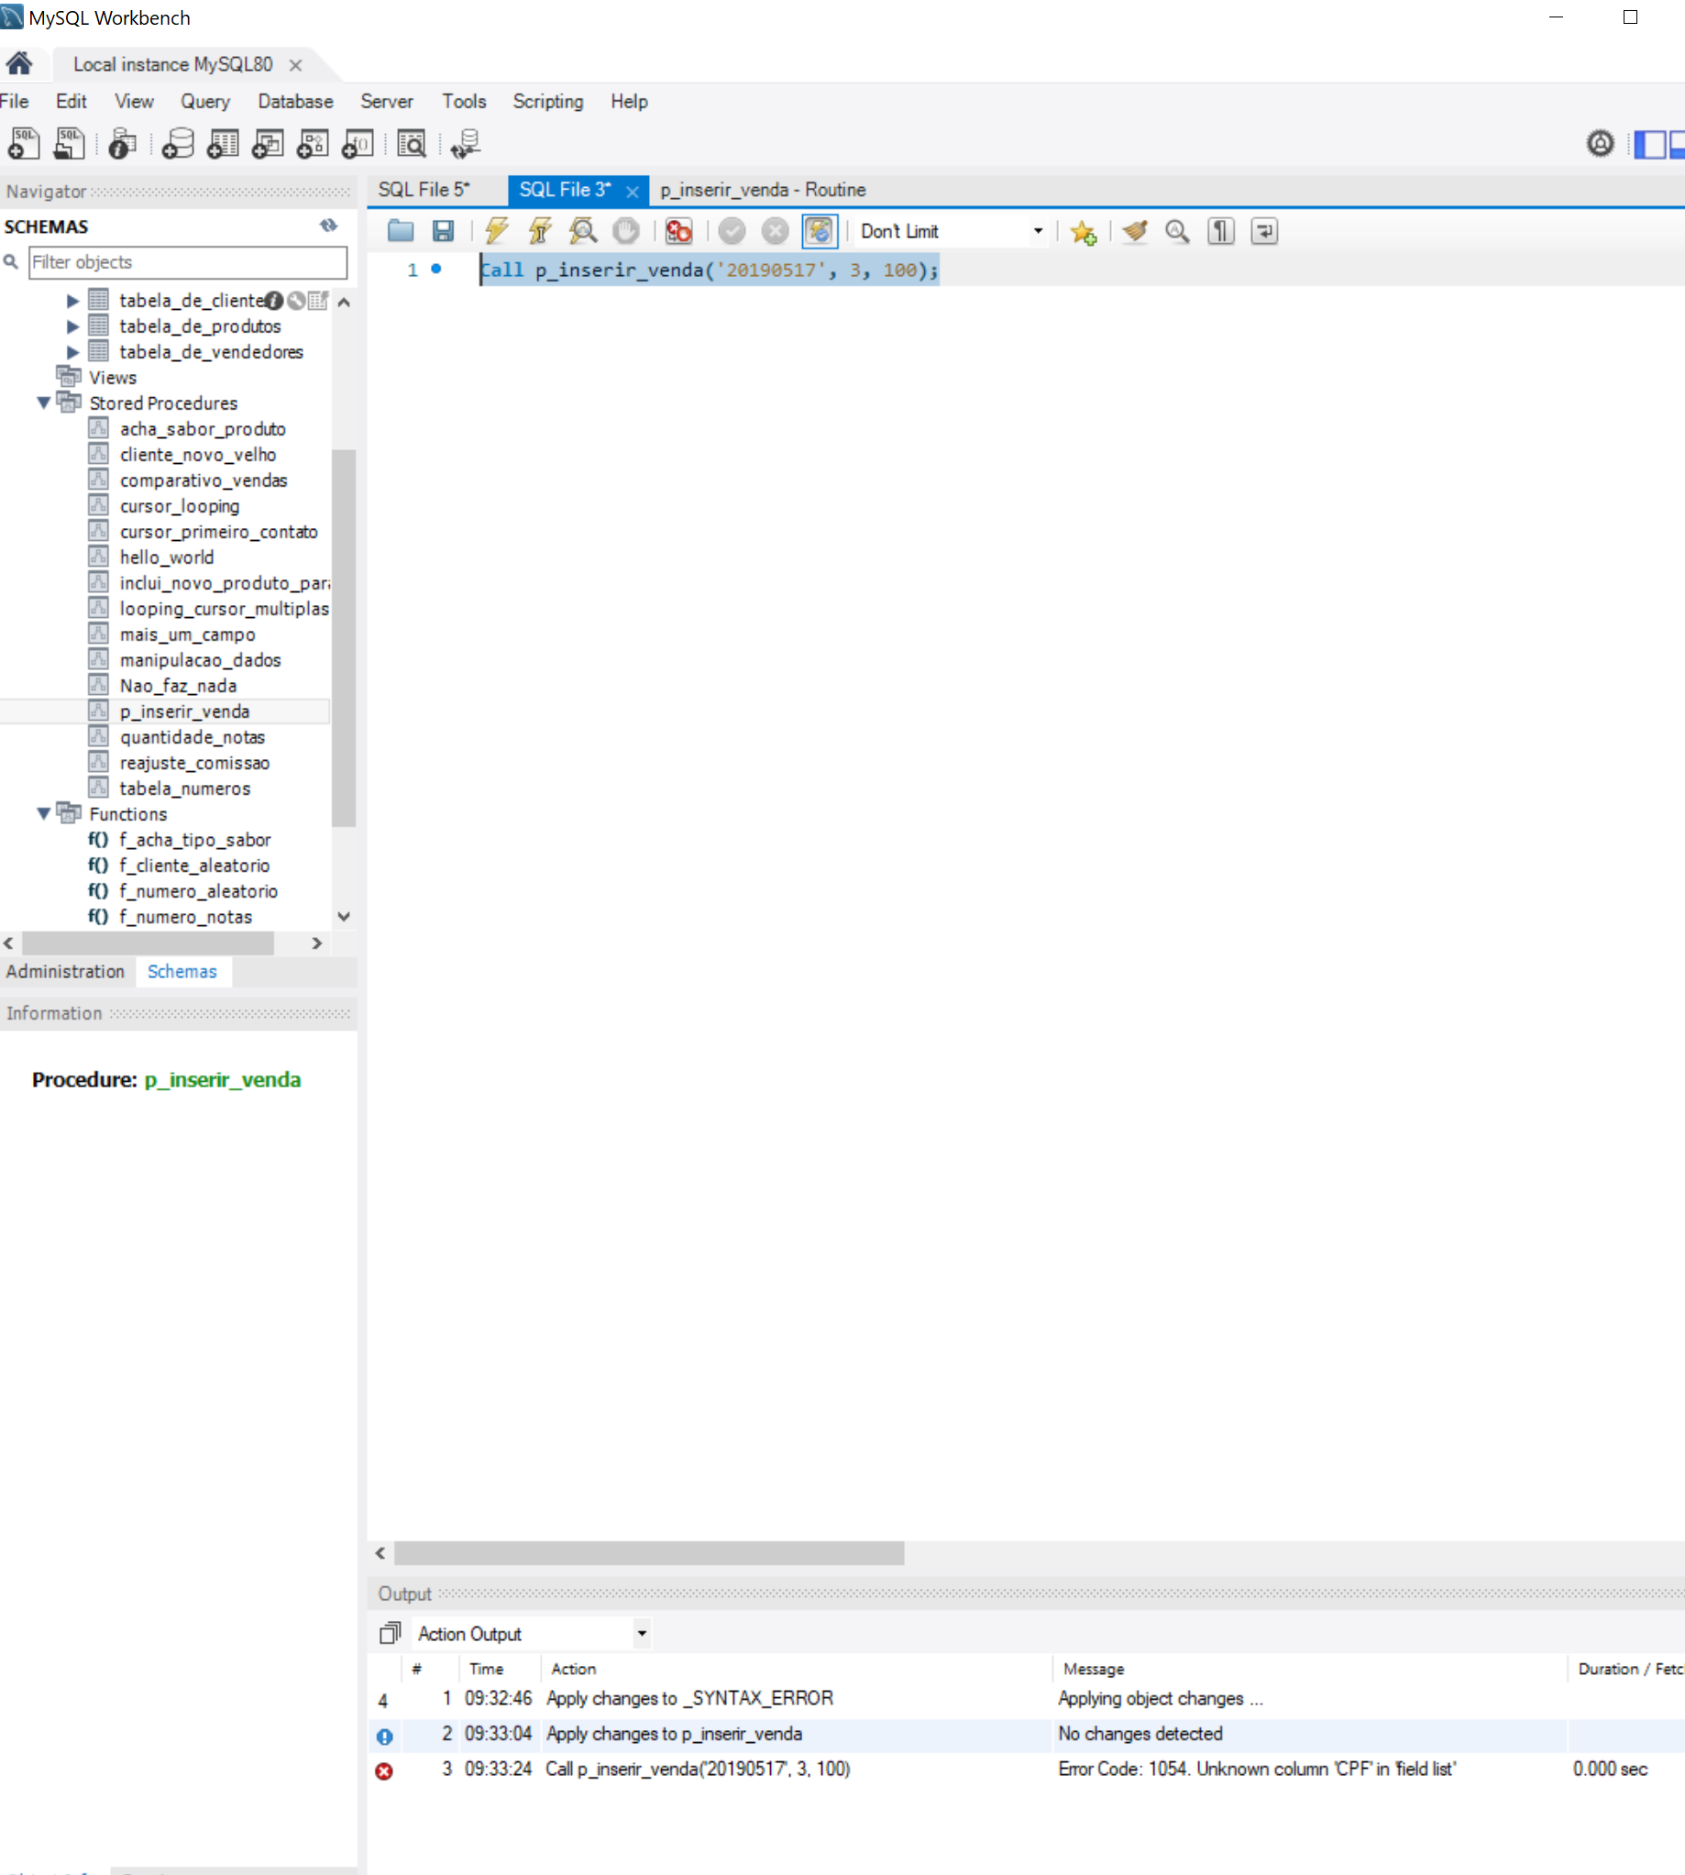This screenshot has width=1685, height=1875.
Task: Open File menu
Action: coord(14,101)
